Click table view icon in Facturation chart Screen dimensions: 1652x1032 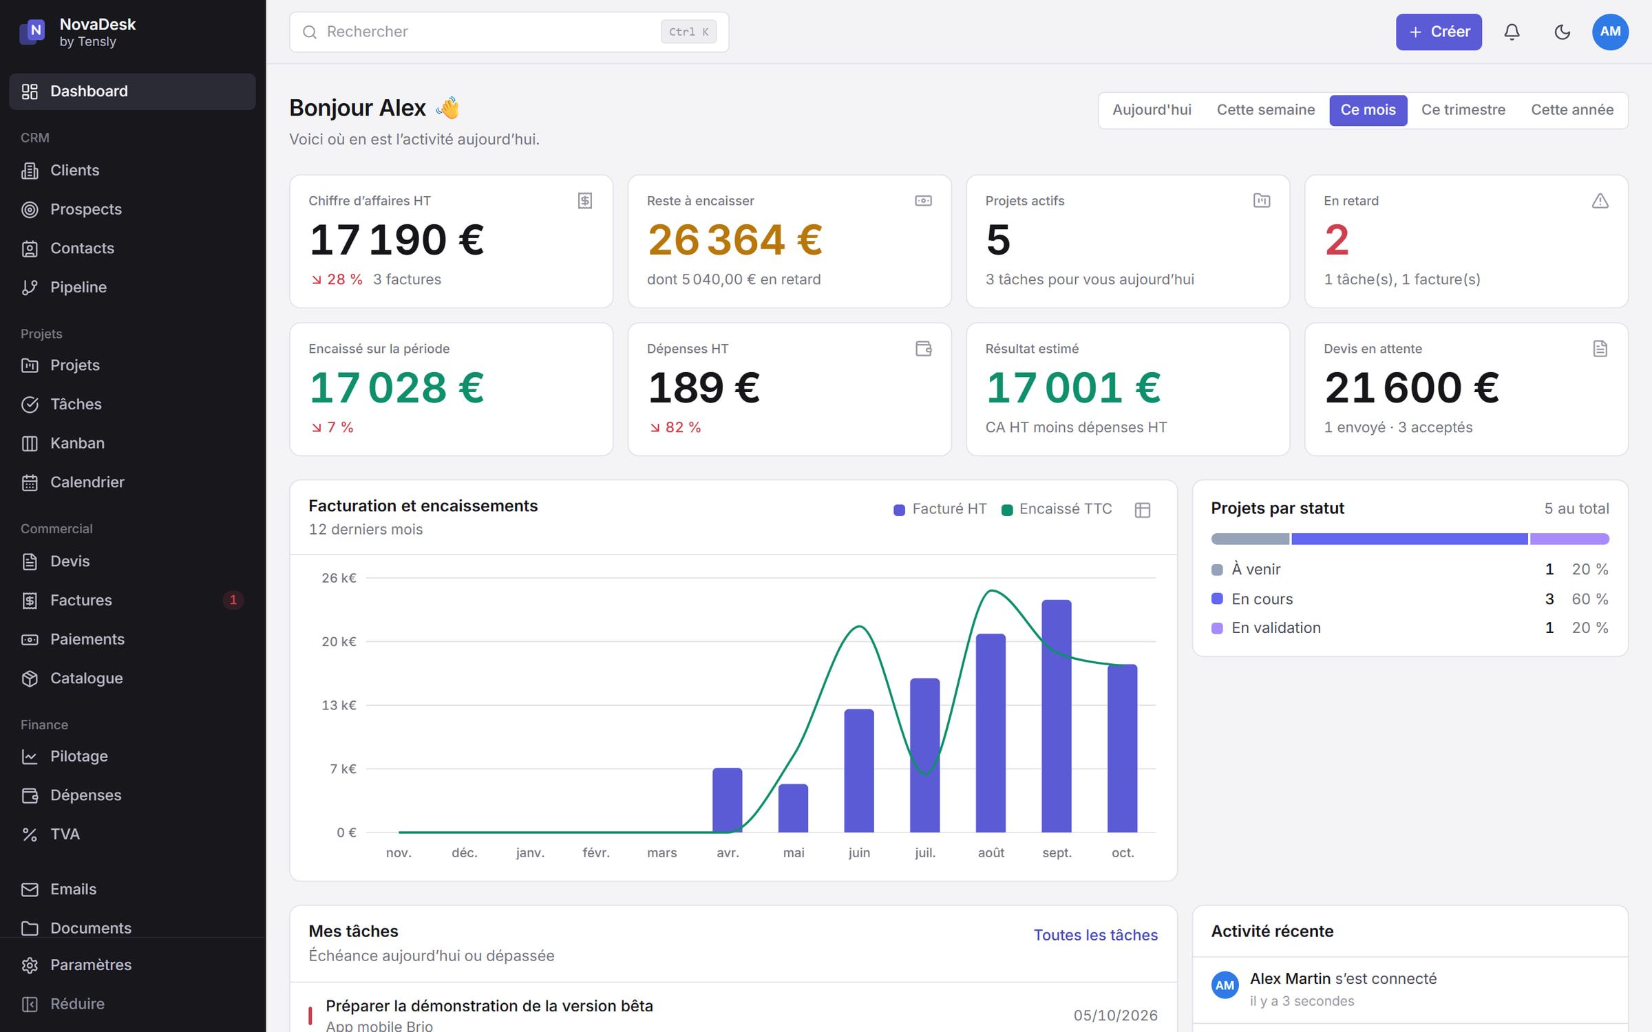(1142, 510)
